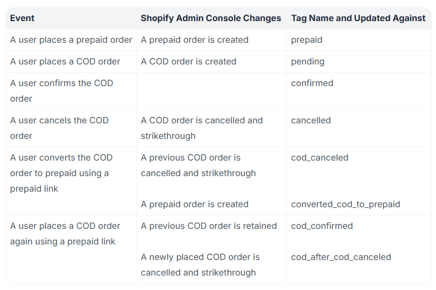Screen dimensions: 436x290
Task: Select "A previous COD order is retained" text
Action: [209, 226]
